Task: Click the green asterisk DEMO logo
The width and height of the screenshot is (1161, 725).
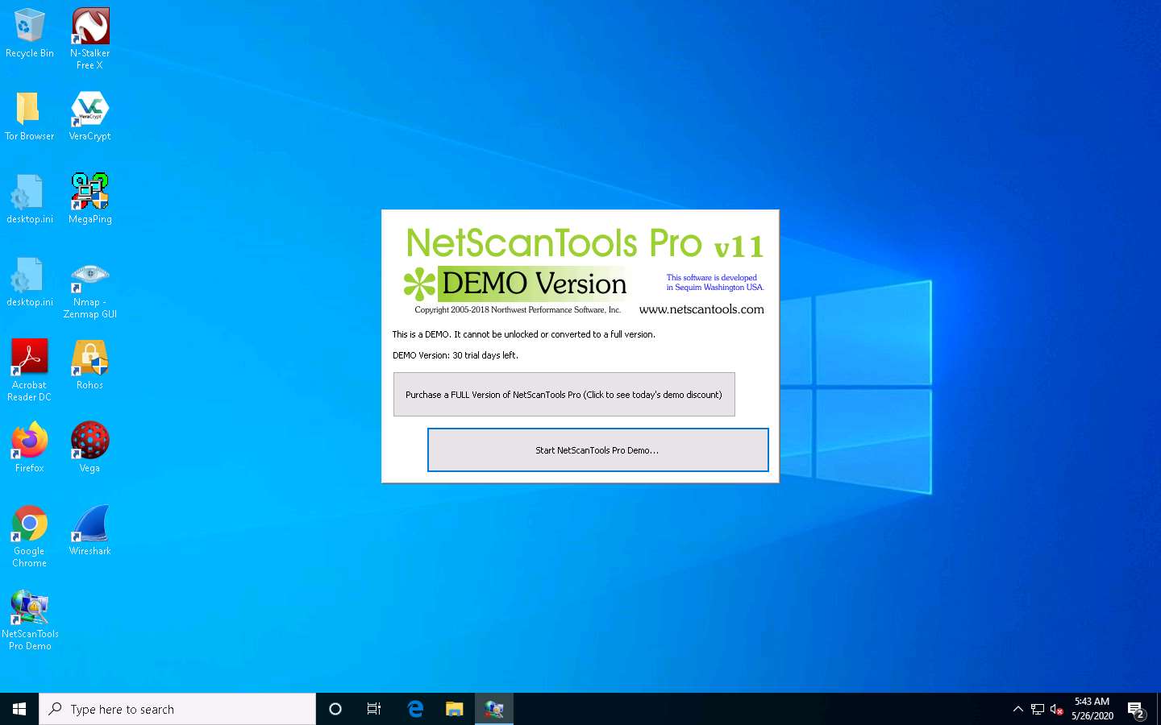Action: [419, 284]
